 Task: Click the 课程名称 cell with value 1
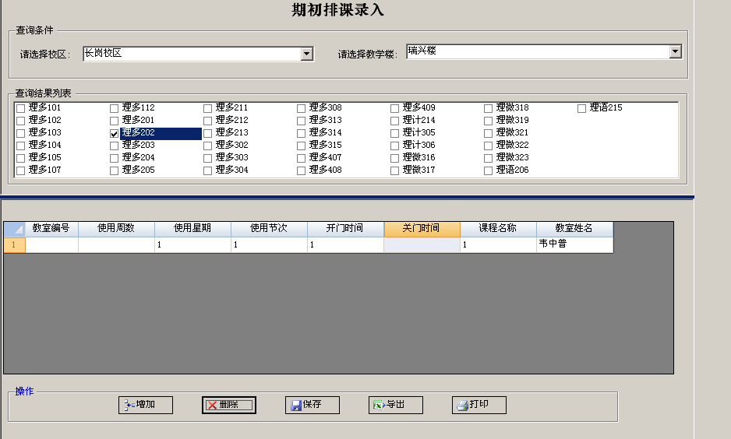pos(498,245)
